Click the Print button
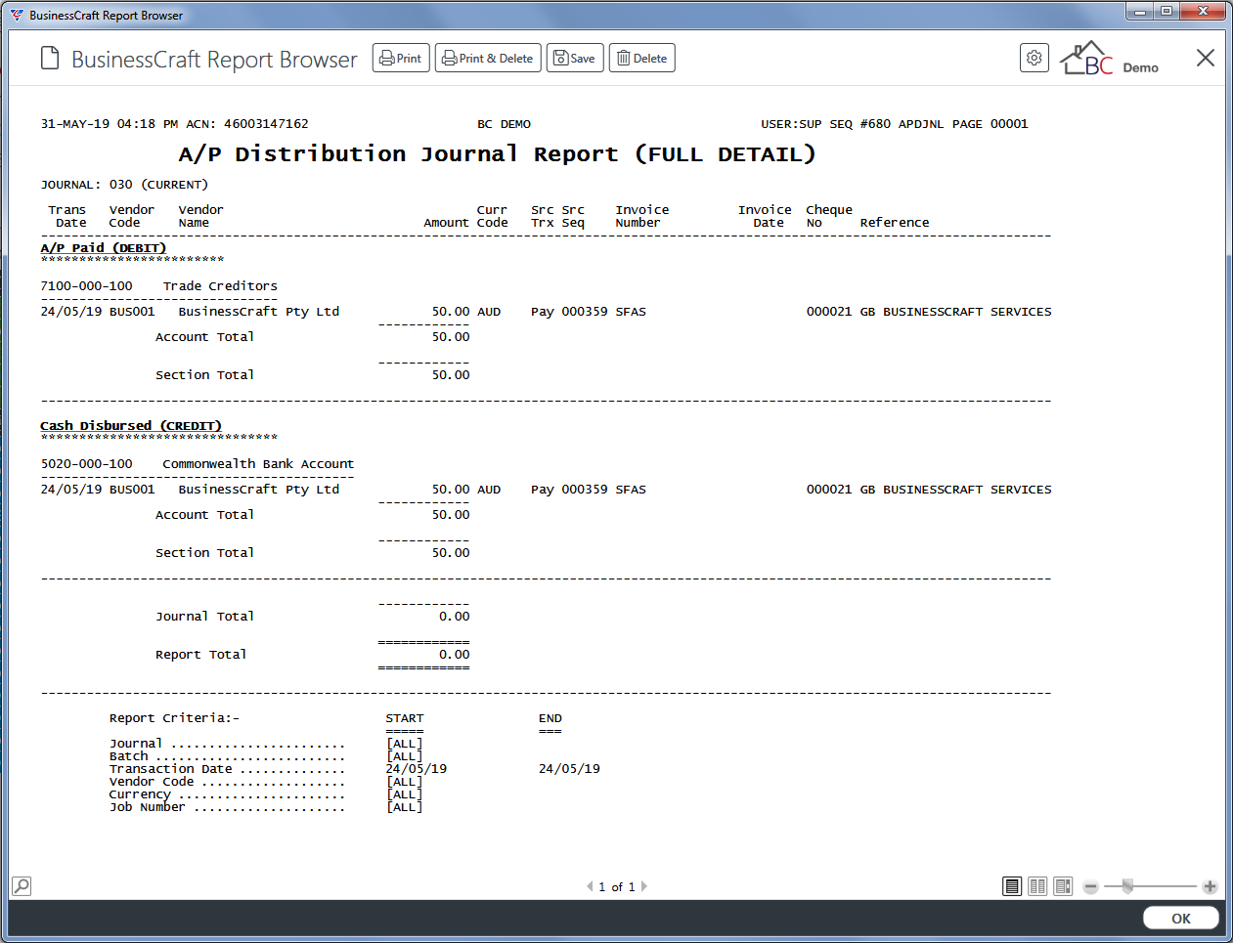Viewport: 1233px width, 943px height. 401,59
